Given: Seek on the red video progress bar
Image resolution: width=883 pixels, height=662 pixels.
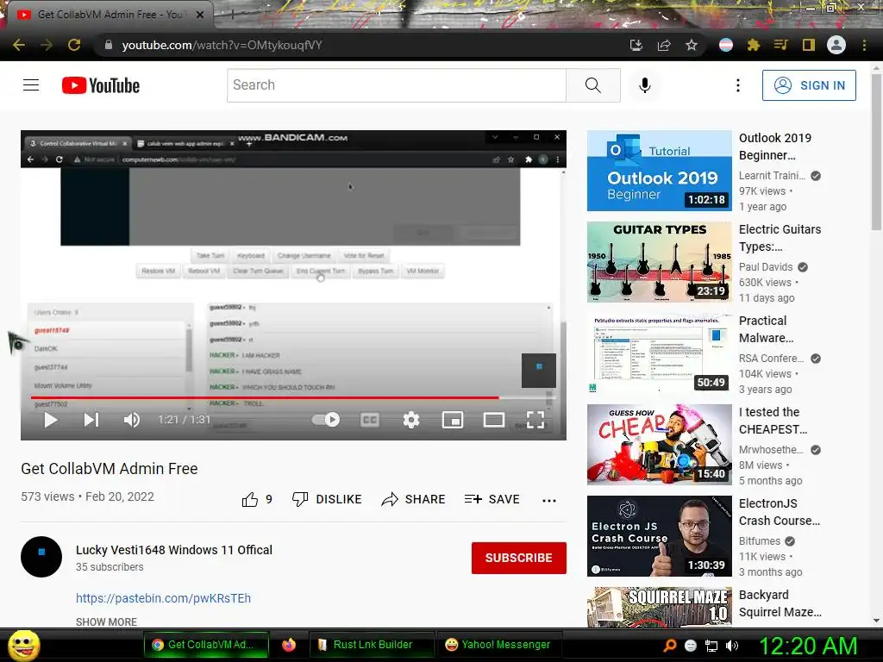Looking at the screenshot, I should pyautogui.click(x=293, y=397).
